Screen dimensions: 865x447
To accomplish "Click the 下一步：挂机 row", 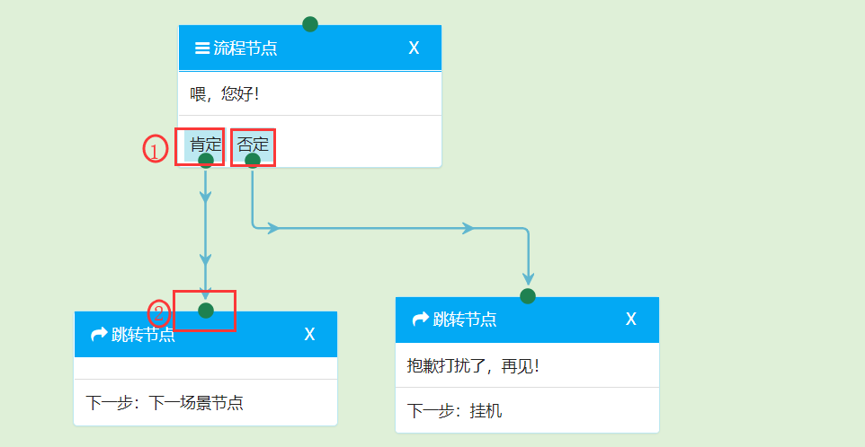I will (x=455, y=411).
